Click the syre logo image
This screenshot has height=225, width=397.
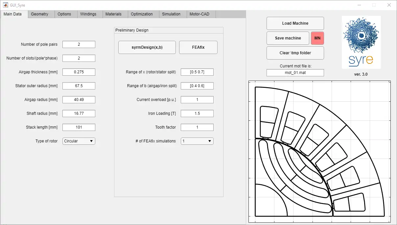point(361,42)
